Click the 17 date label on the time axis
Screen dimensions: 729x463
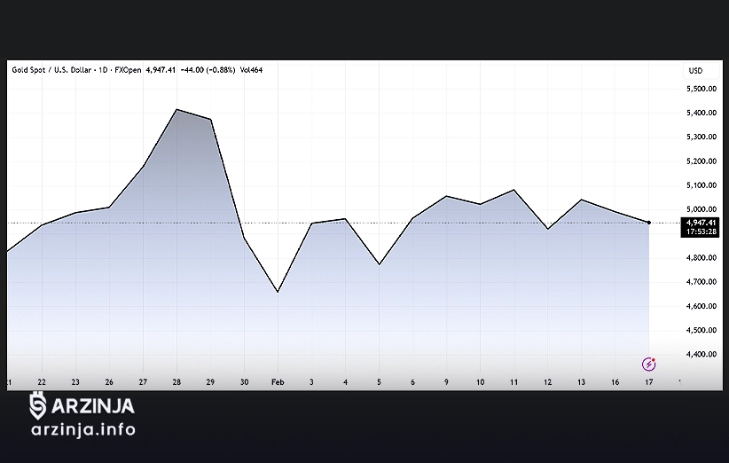(x=649, y=381)
